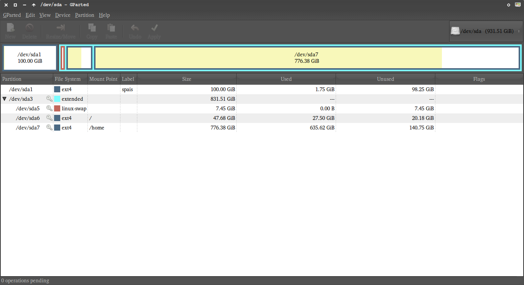Click the Undo last operation icon

[x=135, y=28]
